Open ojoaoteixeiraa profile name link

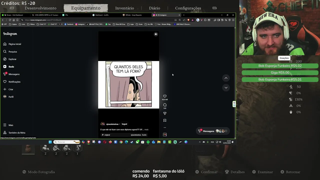tap(112, 124)
